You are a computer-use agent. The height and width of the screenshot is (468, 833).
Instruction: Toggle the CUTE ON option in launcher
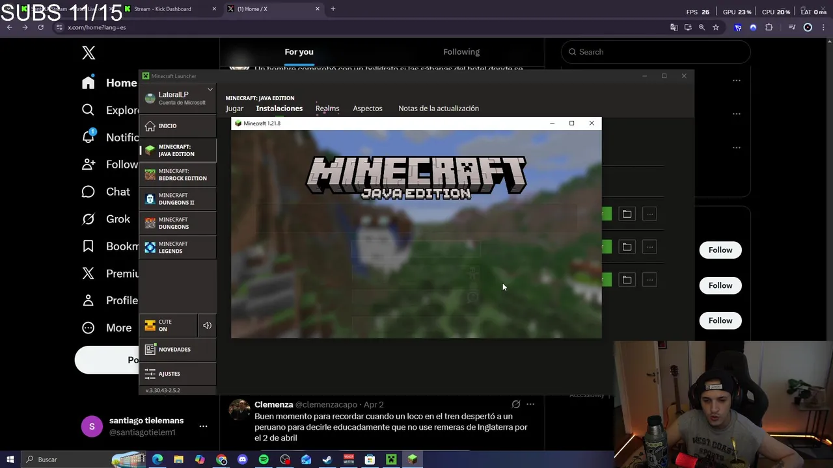click(x=168, y=326)
